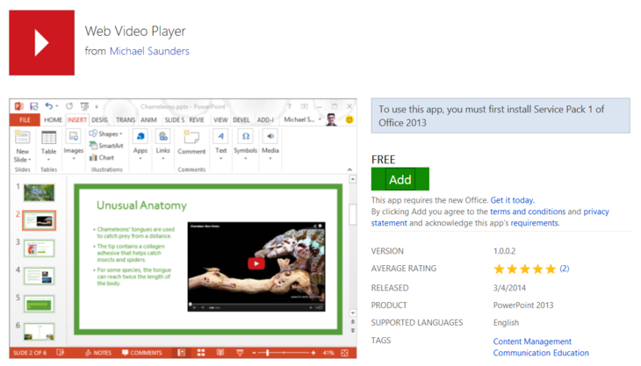Click the Apps icon in ribbon
The height and width of the screenshot is (366, 641).
click(x=140, y=136)
